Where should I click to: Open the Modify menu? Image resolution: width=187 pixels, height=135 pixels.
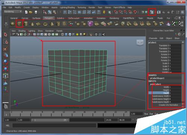click(x=18, y=7)
